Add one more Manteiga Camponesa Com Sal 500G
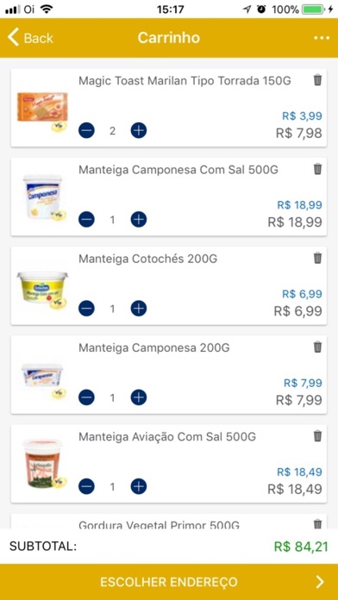 pos(139,220)
